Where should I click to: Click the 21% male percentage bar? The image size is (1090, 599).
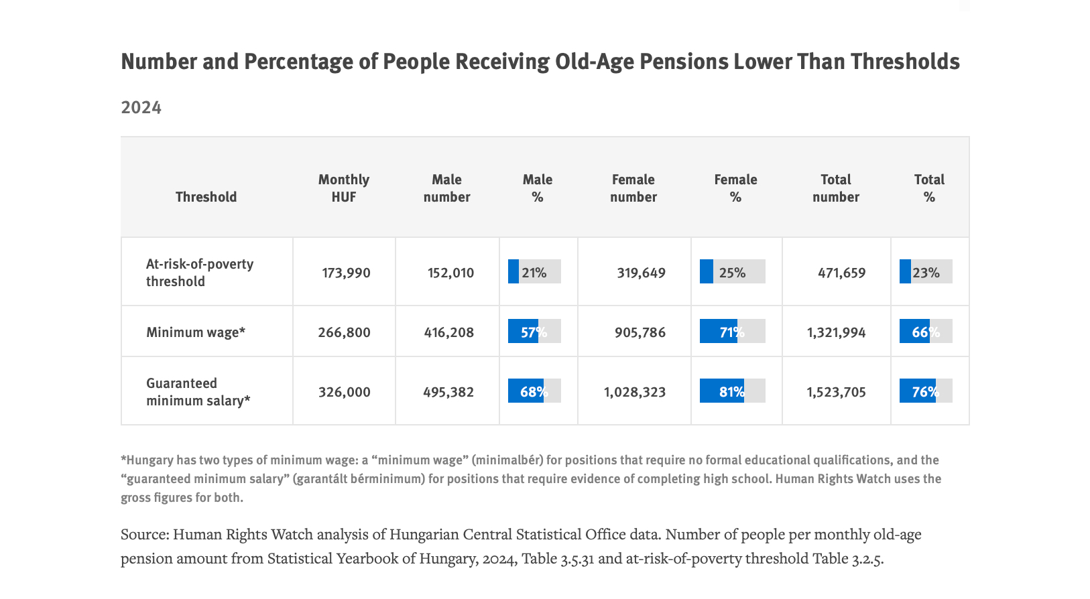click(x=534, y=272)
